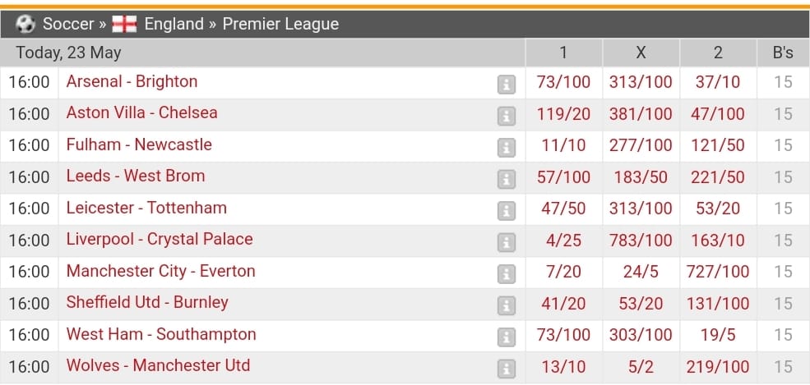Open info icon for Leeds - West Brom
This screenshot has width=810, height=385.
click(x=507, y=179)
